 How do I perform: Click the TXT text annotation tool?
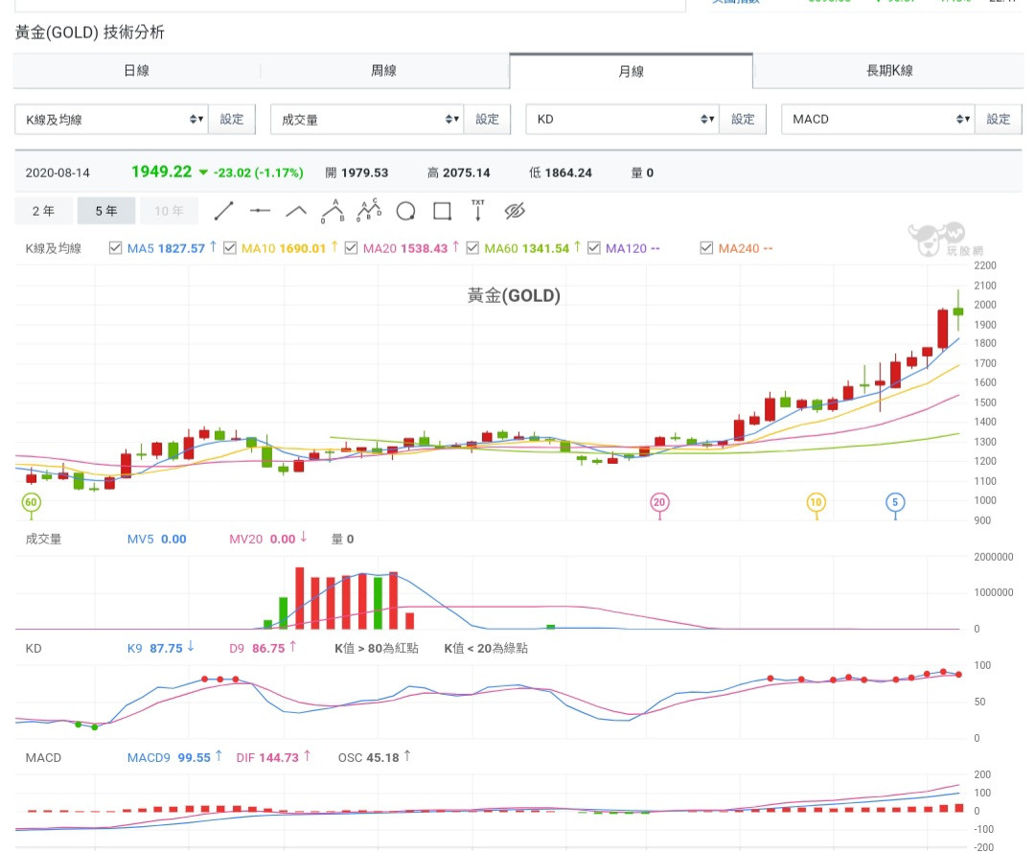coord(478,210)
